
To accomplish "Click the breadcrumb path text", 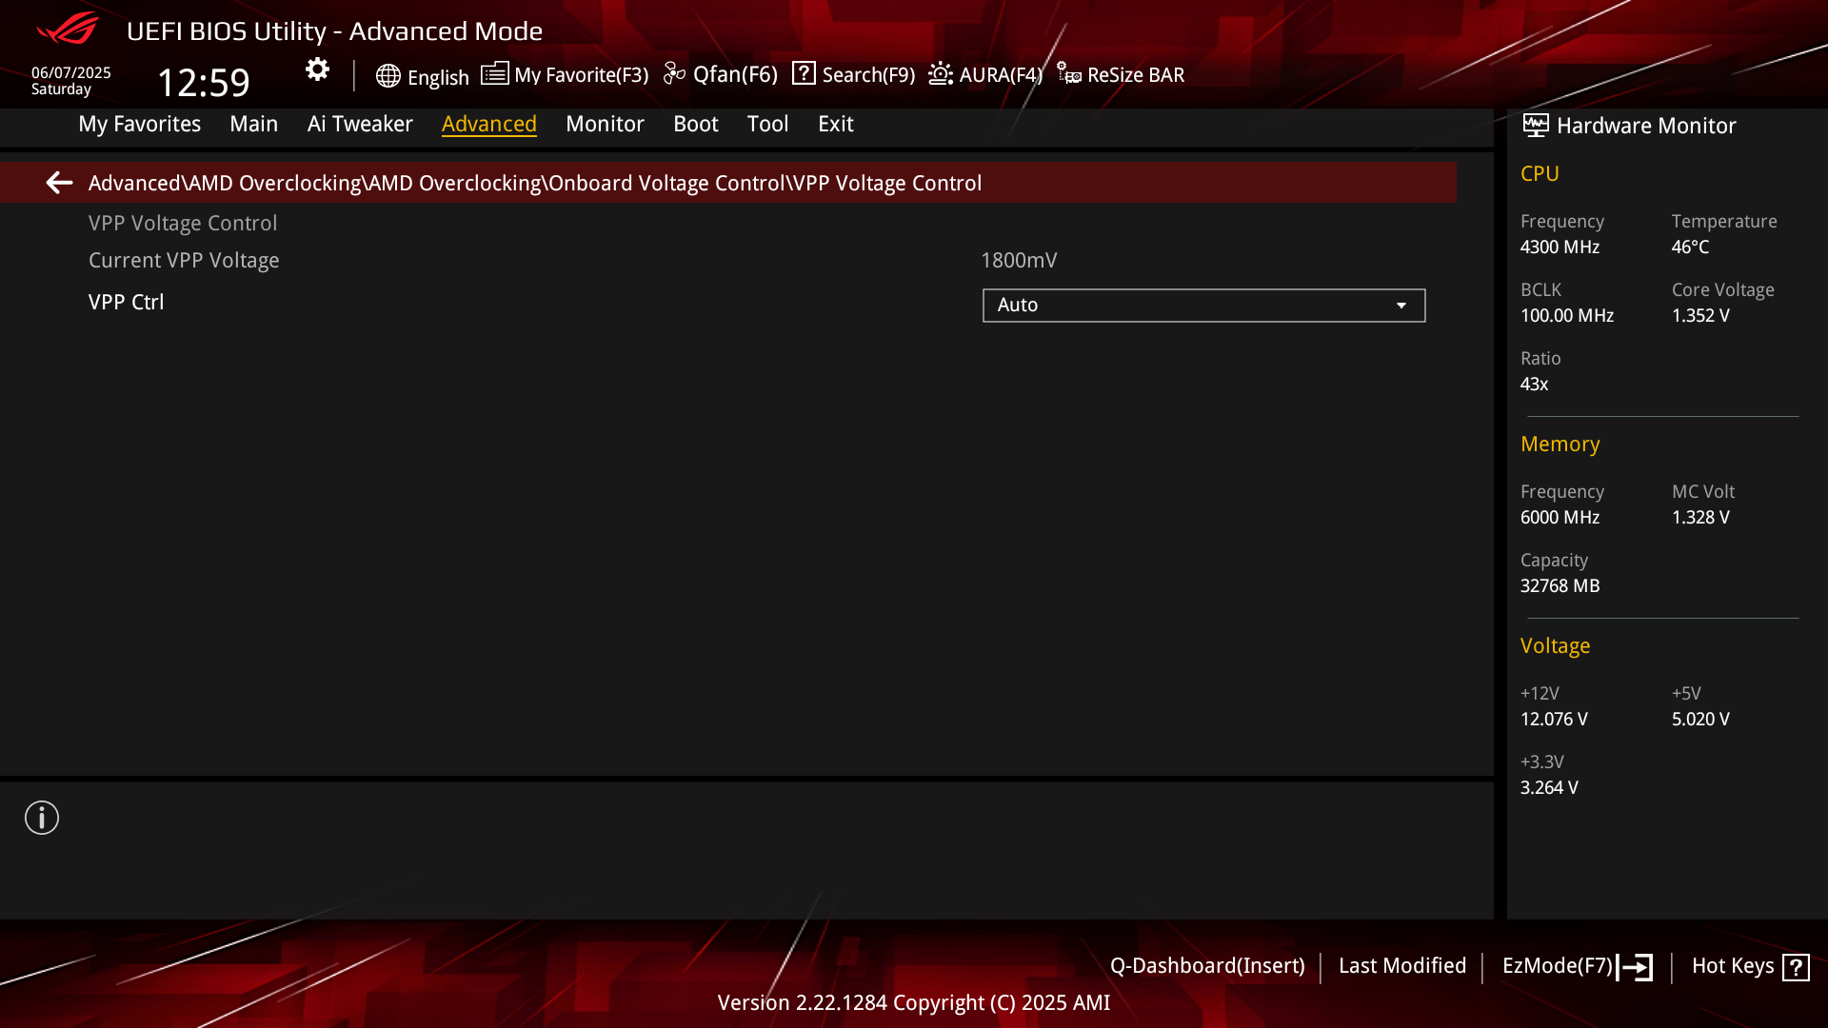I will pos(535,183).
